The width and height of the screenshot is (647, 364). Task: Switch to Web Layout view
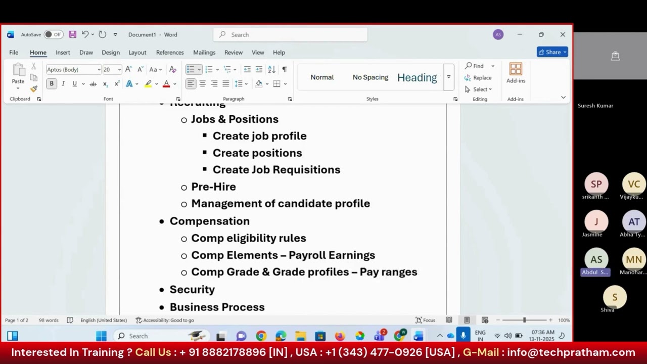point(485,320)
